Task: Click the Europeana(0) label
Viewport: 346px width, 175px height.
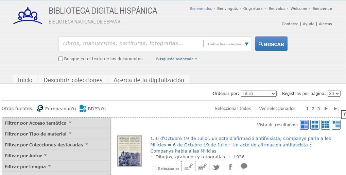Action: (x=60, y=109)
